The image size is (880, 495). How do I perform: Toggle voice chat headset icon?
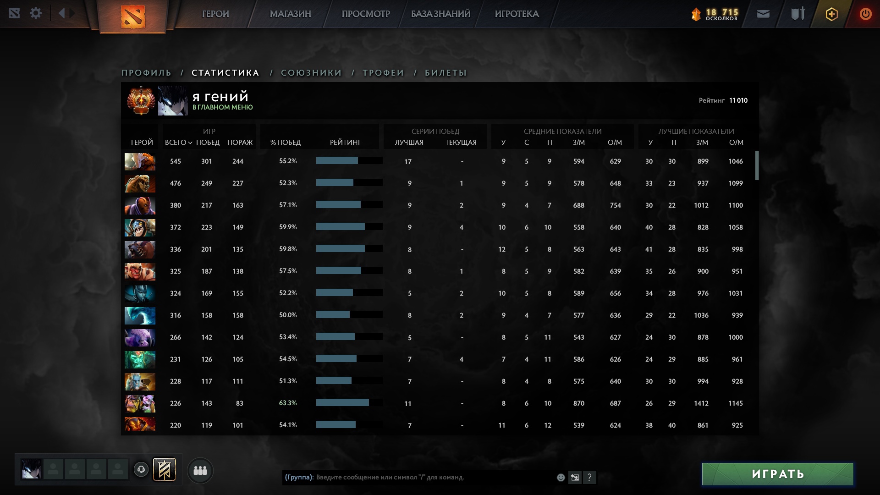point(141,470)
